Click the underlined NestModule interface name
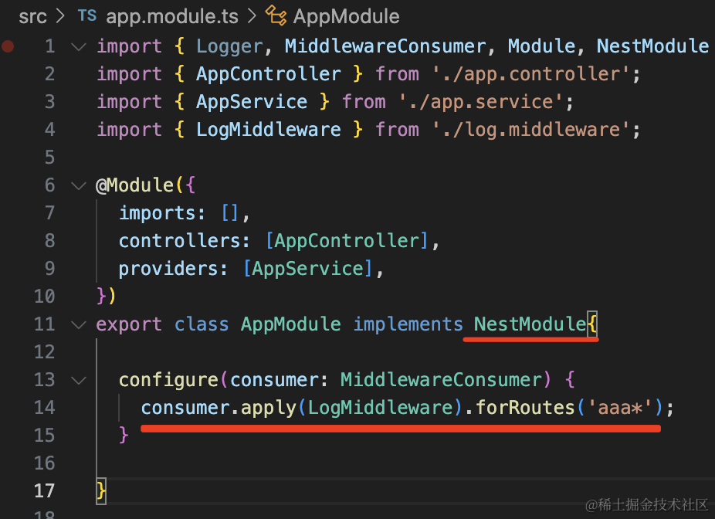 [x=530, y=324]
